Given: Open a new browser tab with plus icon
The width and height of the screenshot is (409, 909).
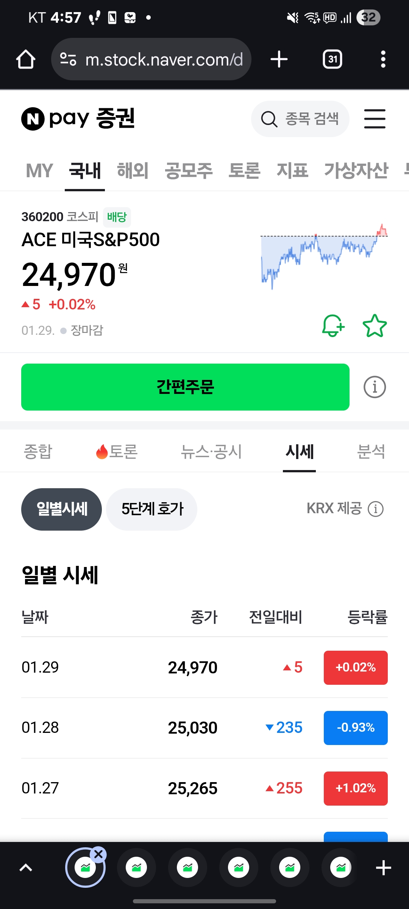Looking at the screenshot, I should click(279, 59).
